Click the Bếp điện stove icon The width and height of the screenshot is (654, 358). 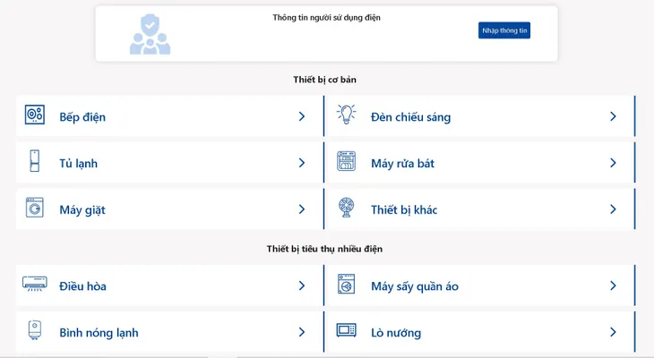[x=35, y=115]
